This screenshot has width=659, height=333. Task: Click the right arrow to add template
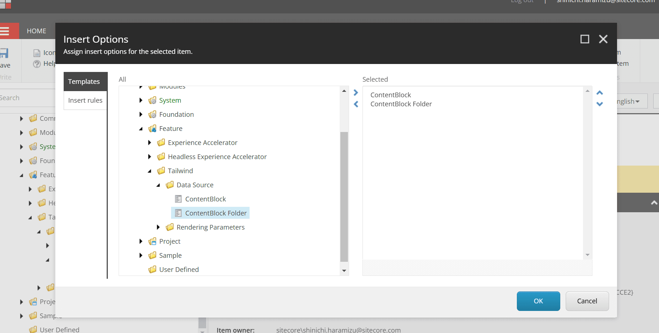pos(356,93)
